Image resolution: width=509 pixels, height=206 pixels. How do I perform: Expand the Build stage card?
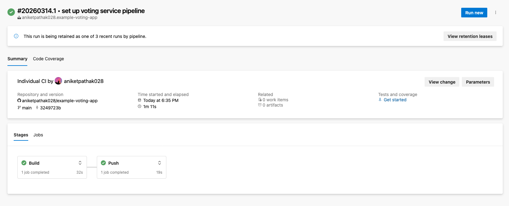[80, 163]
